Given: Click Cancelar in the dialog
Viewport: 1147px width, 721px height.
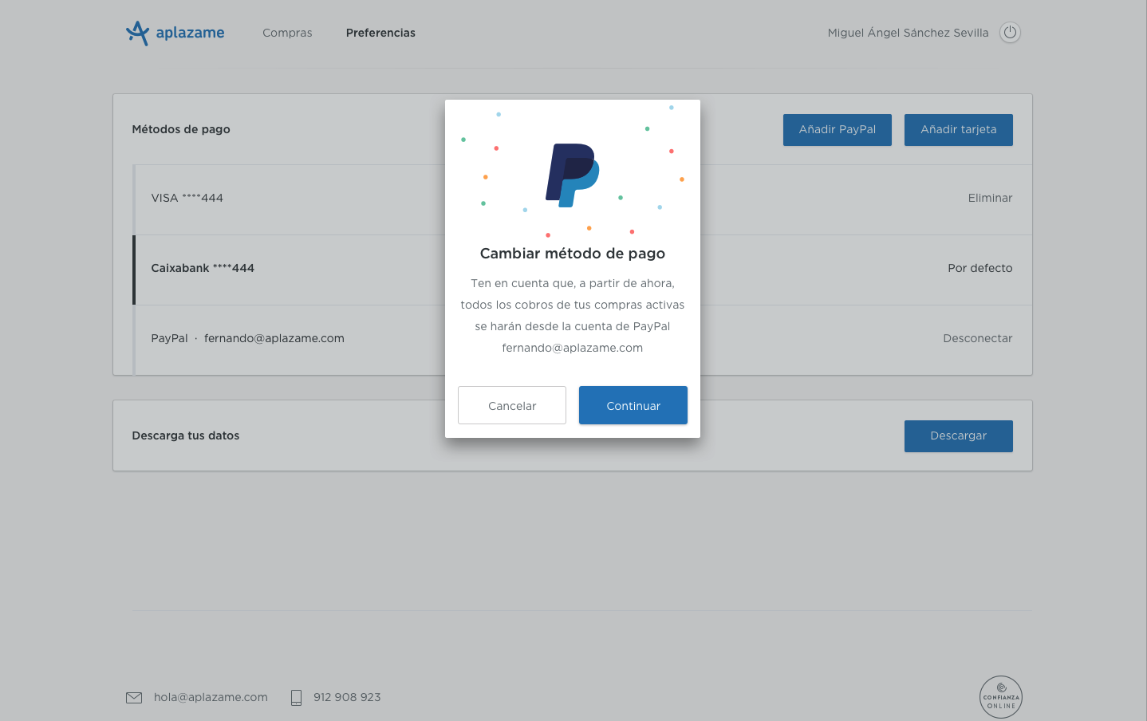Looking at the screenshot, I should click(x=512, y=405).
